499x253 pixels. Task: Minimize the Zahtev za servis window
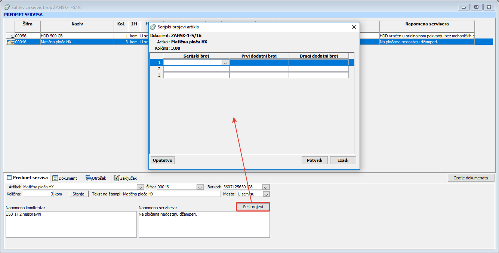[x=463, y=7]
